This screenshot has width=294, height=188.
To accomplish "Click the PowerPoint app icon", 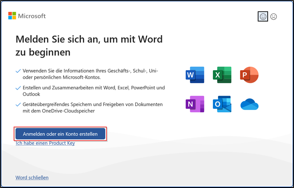I will coord(249,74).
